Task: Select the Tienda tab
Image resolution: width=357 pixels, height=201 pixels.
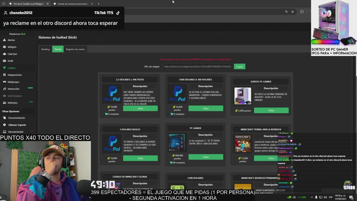Action: (58, 49)
